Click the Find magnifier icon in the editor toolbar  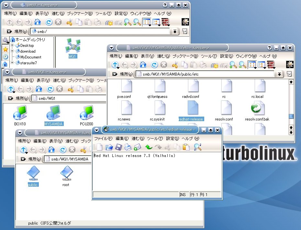coord(197,147)
